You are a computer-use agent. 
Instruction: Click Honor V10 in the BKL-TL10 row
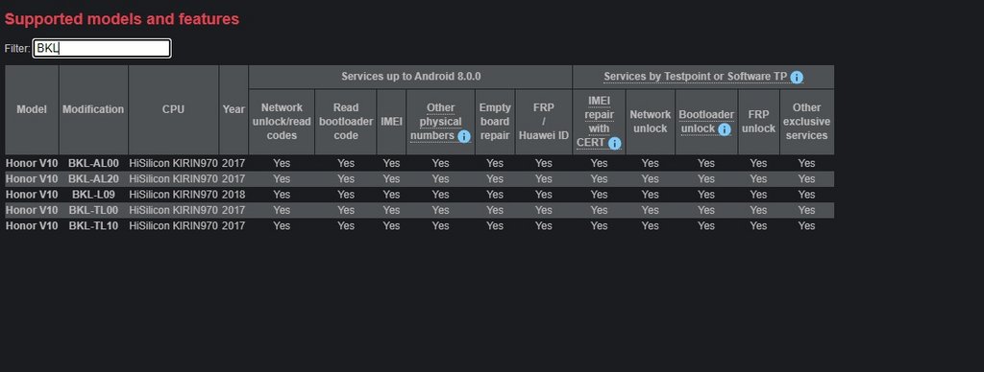point(32,226)
